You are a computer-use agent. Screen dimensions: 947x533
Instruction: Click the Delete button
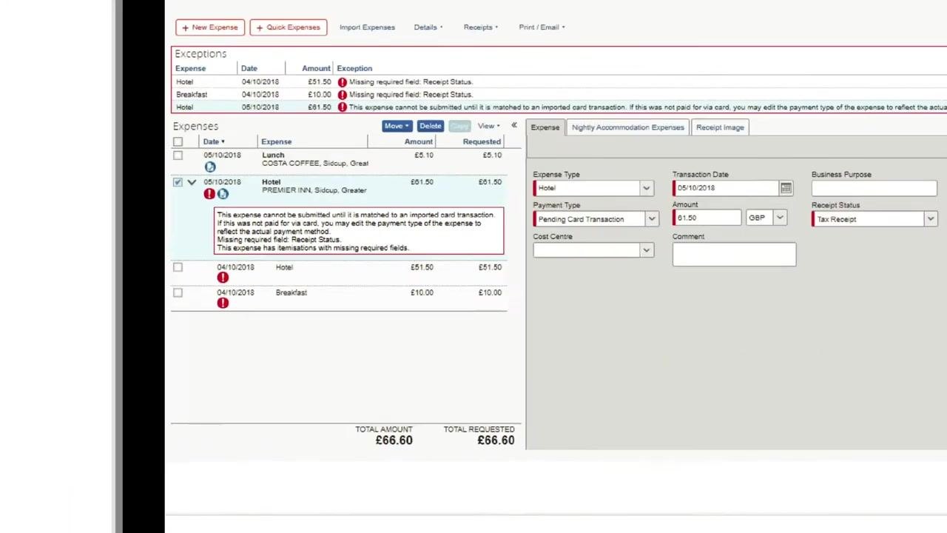[430, 126]
